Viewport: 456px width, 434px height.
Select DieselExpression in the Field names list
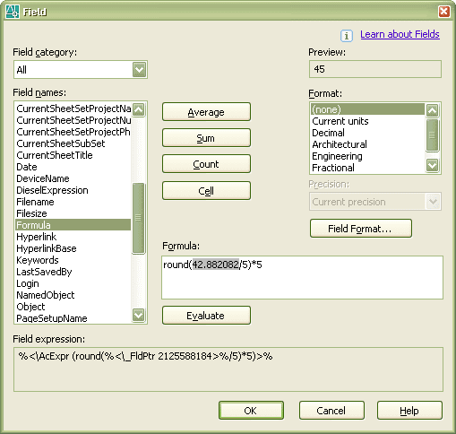[52, 190]
